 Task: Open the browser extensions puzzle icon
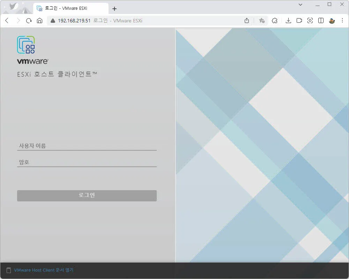pos(275,21)
